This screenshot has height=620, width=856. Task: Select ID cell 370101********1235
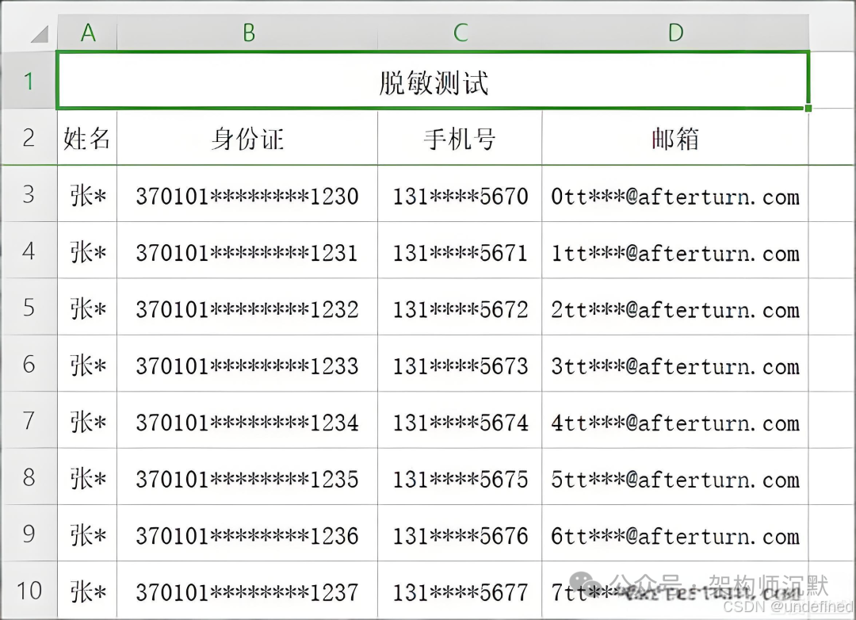pos(247,477)
